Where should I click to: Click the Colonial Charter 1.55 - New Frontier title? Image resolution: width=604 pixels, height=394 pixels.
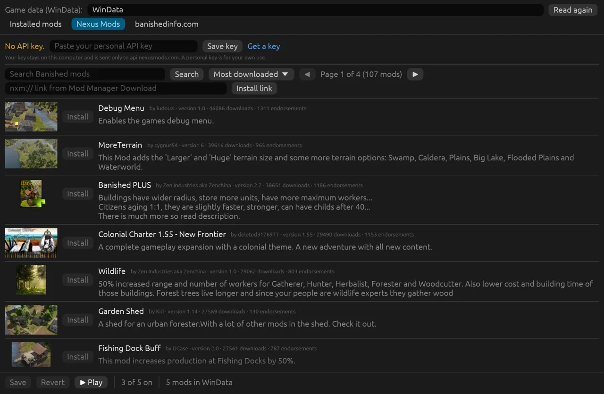point(162,234)
